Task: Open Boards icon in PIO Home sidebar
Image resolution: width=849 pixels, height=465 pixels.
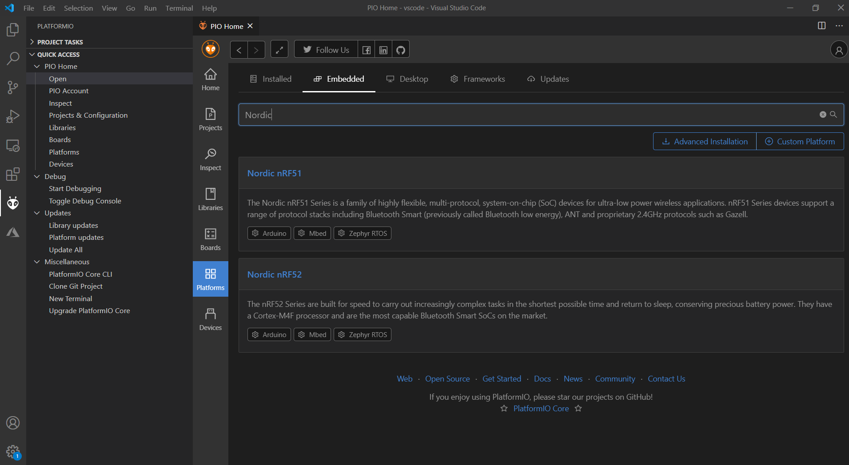Action: (210, 239)
